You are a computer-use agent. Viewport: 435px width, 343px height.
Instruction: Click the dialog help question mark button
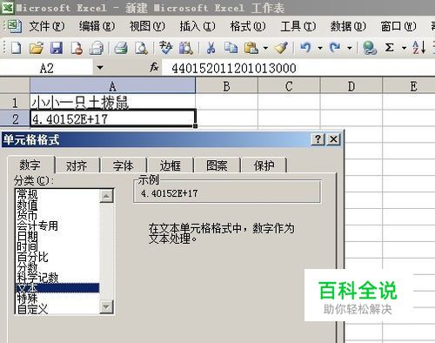pos(318,139)
